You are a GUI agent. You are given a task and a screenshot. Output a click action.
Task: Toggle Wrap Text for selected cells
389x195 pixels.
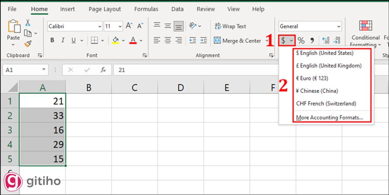[230, 26]
